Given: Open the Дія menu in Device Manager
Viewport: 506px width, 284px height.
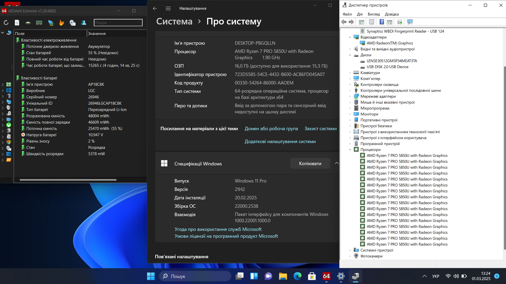Looking at the screenshot, I should (x=360, y=14).
